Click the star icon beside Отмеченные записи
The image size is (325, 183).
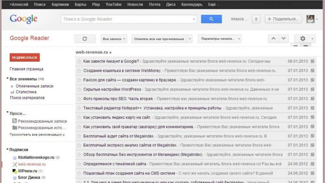click(x=12, y=86)
